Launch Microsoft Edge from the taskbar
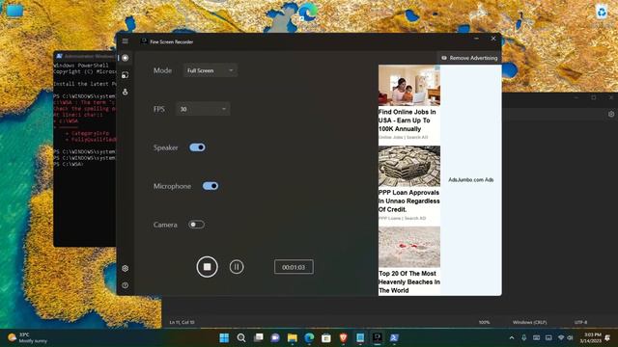This screenshot has height=347, width=618. 309,337
